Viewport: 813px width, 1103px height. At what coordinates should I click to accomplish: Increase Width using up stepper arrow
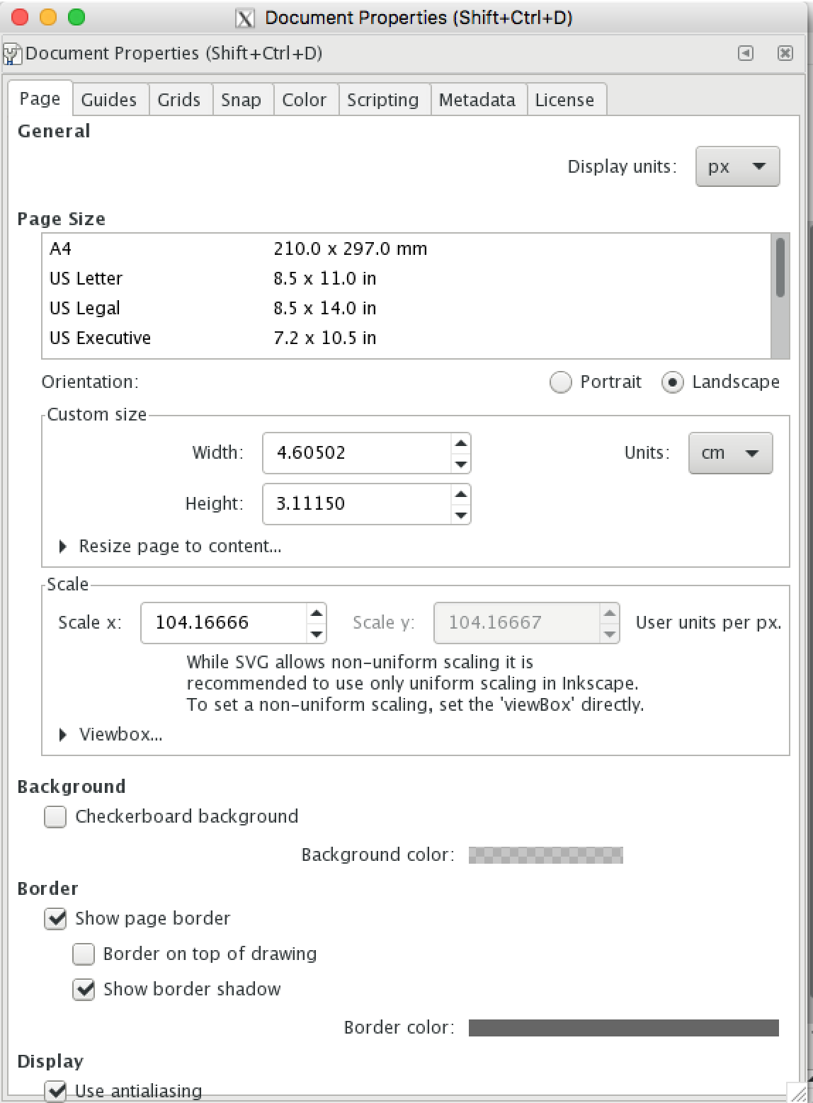click(461, 444)
